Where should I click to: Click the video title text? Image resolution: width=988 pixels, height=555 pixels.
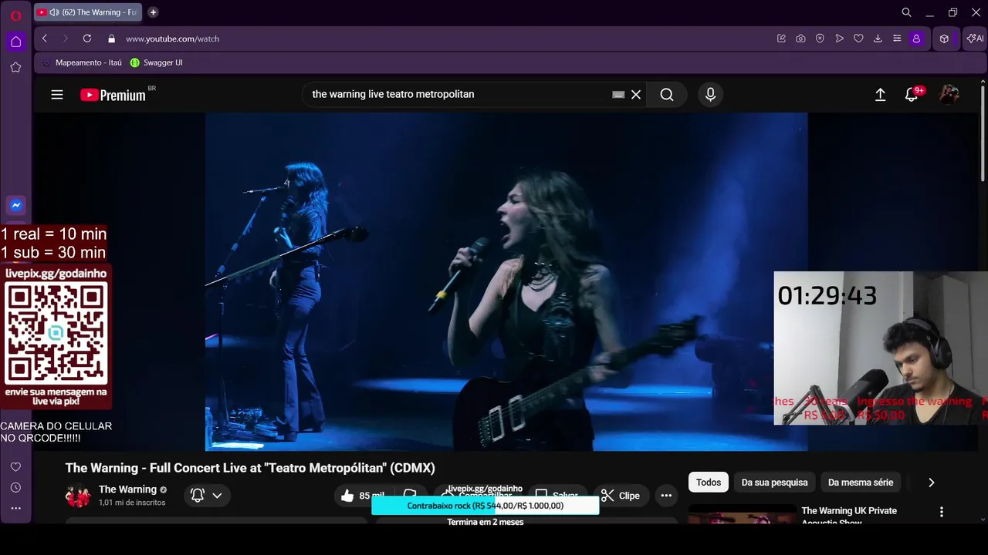point(250,468)
